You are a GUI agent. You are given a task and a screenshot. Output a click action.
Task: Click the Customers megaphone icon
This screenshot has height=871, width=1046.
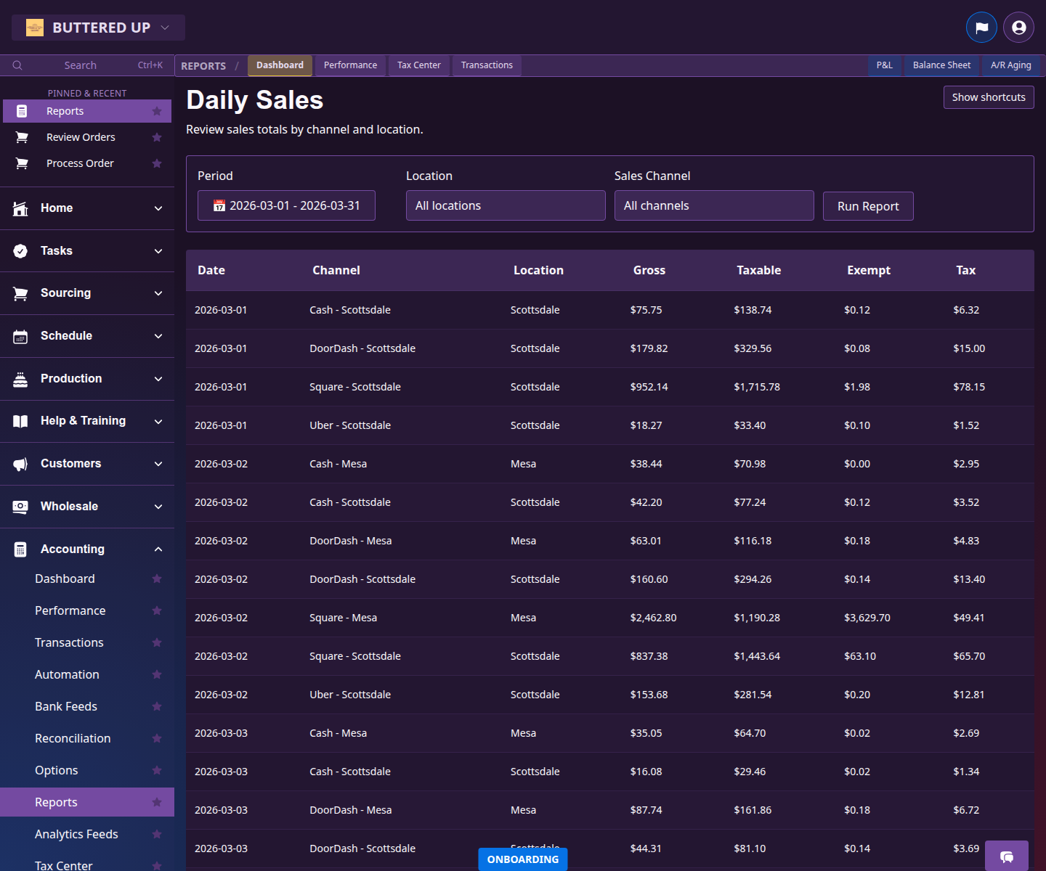pos(20,464)
